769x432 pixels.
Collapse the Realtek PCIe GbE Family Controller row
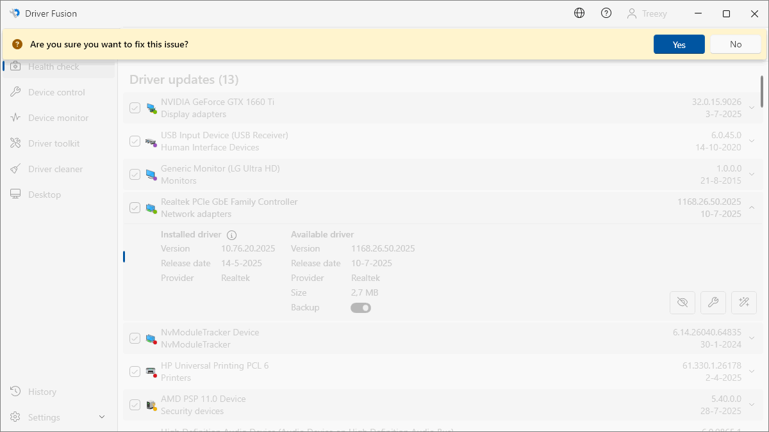[x=752, y=208]
